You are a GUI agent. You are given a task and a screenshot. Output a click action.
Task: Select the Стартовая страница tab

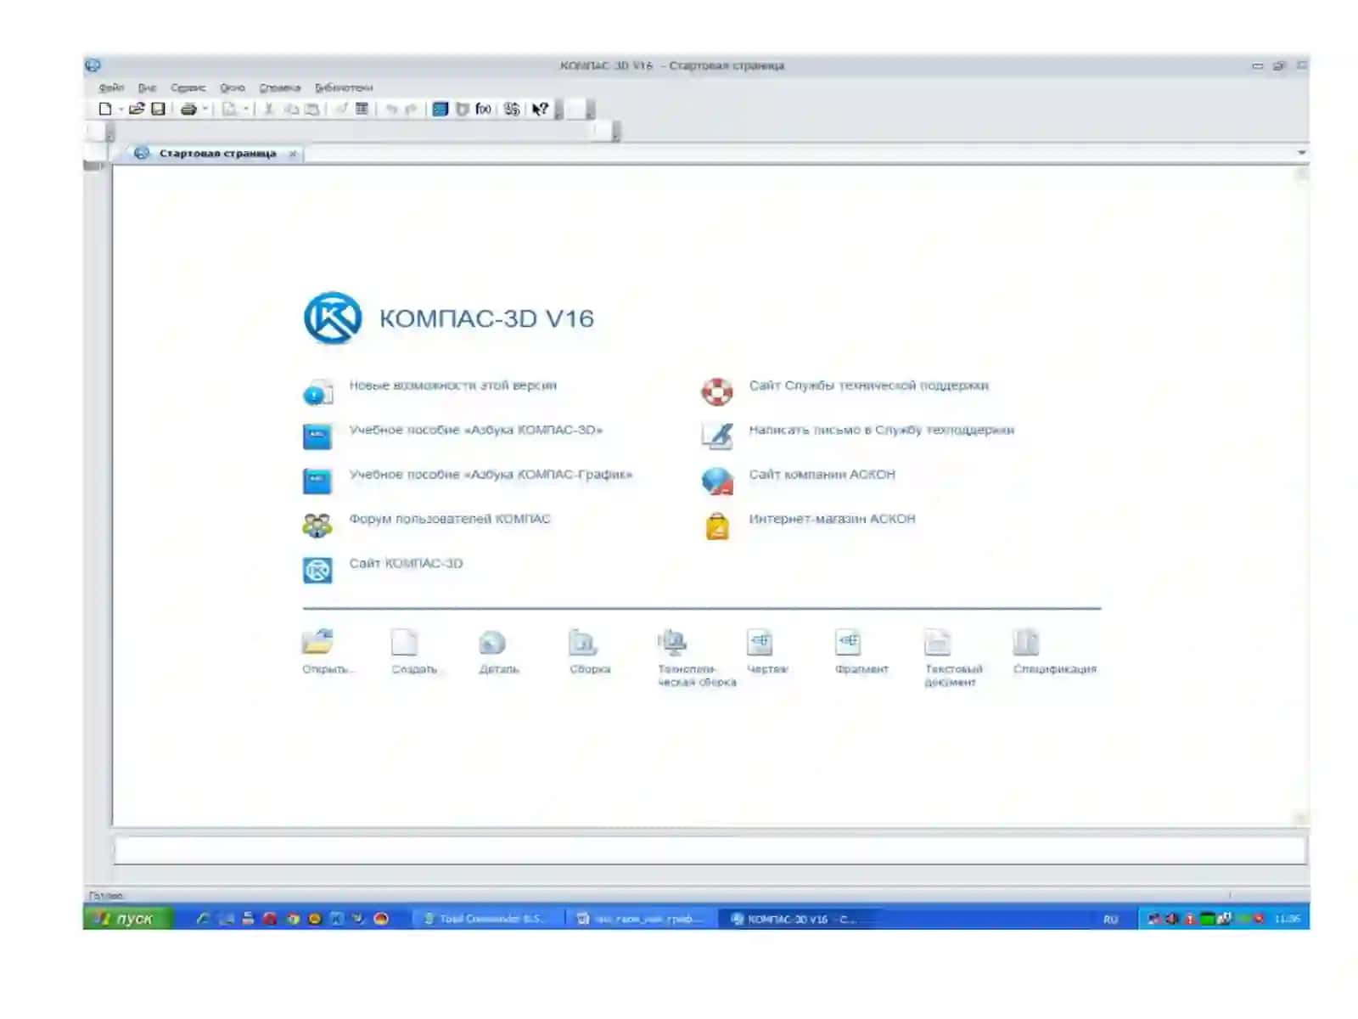pyautogui.click(x=217, y=154)
